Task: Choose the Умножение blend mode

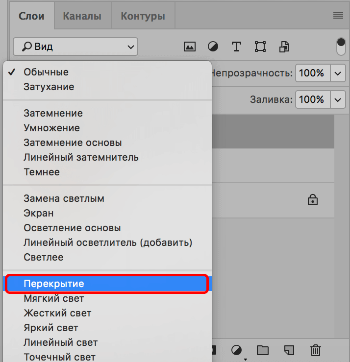Action: pos(51,128)
